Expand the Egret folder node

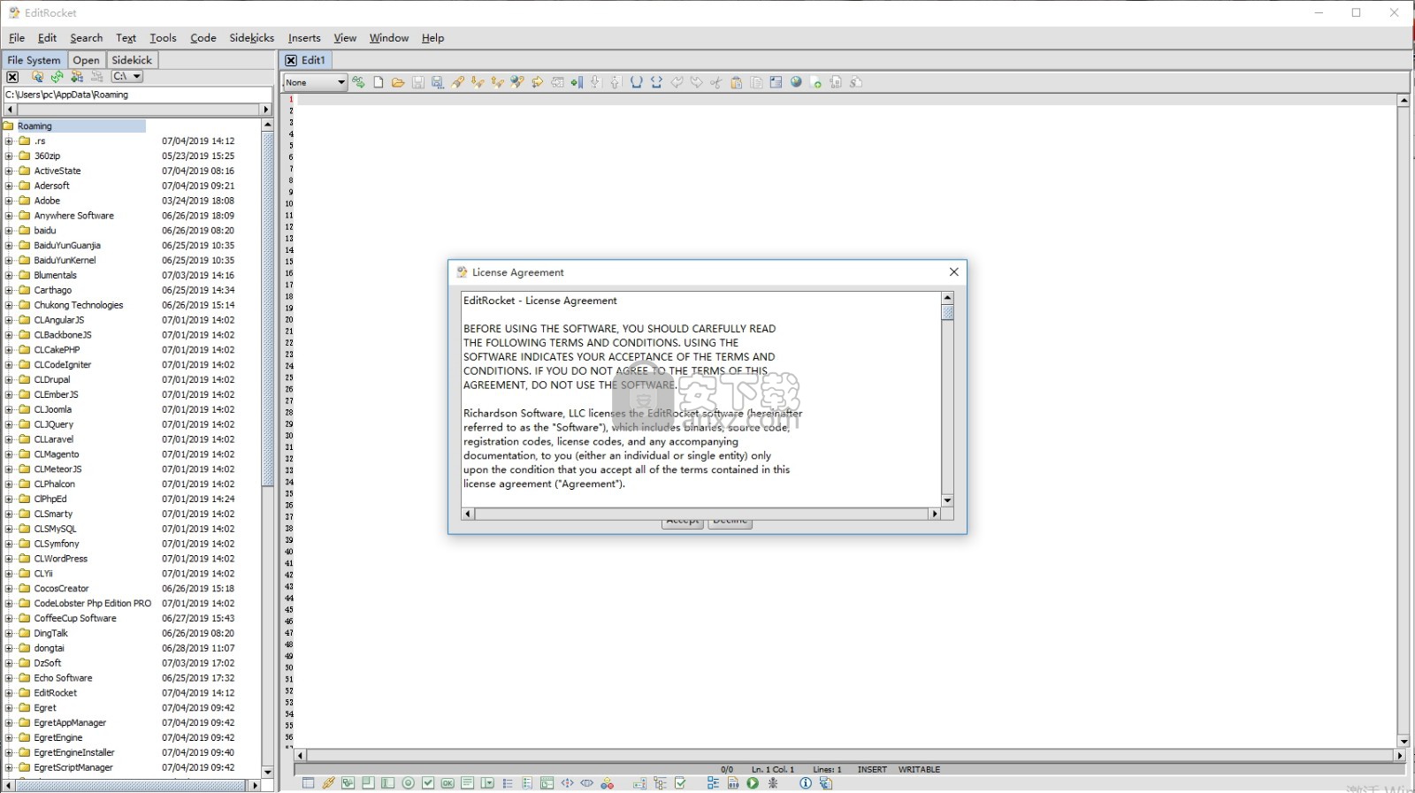click(x=9, y=708)
